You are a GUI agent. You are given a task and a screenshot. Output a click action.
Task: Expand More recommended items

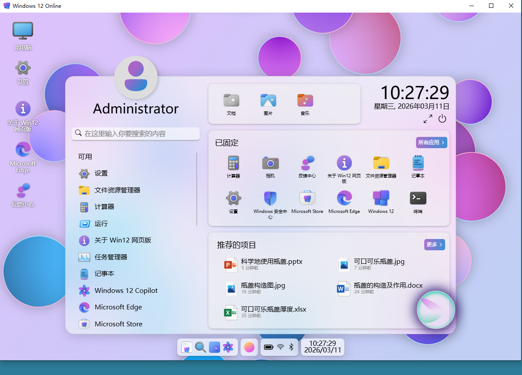click(x=434, y=245)
